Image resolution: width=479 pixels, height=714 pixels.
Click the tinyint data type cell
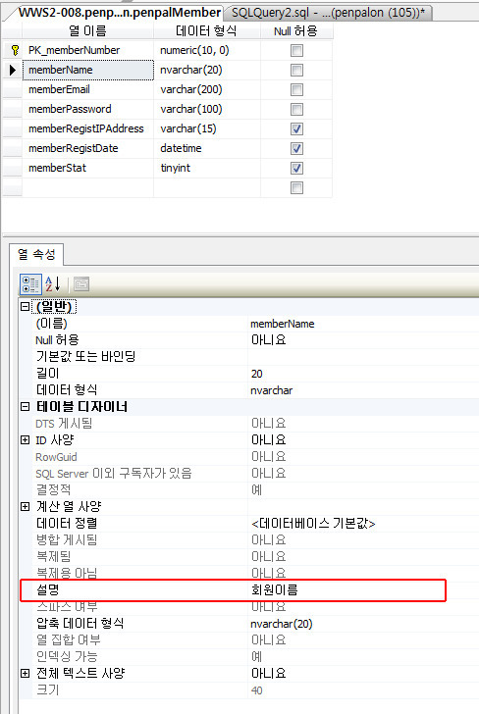(x=207, y=168)
